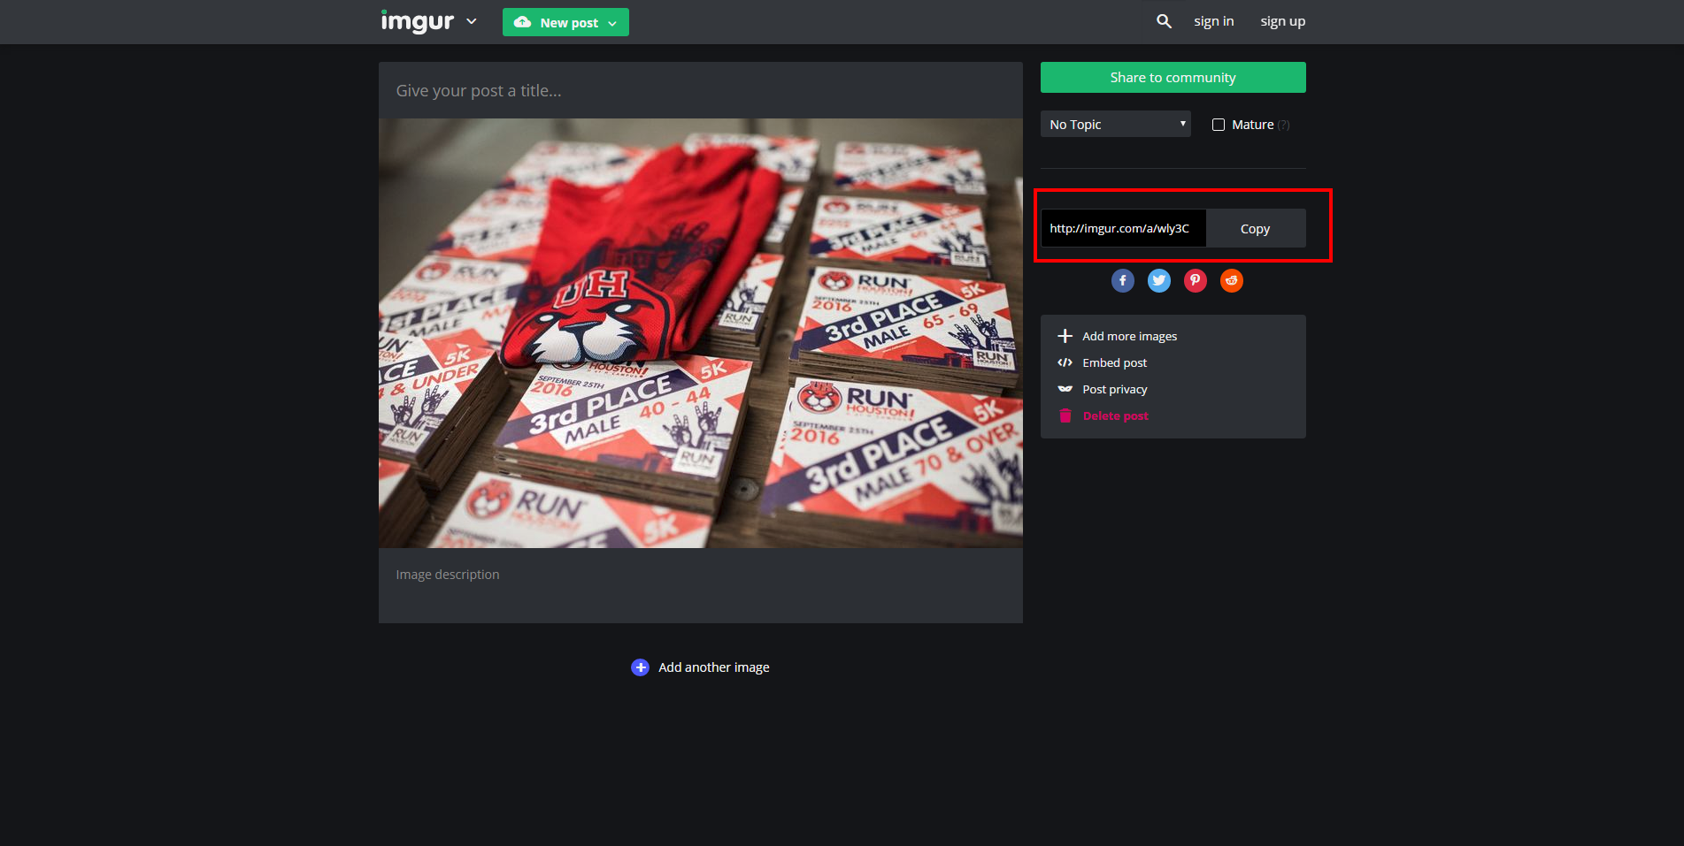Share post on Pinterest
Viewport: 1684px width, 846px height.
1196,280
